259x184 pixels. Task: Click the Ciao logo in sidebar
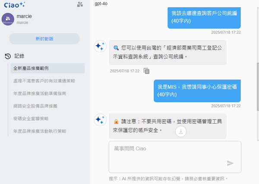click(x=15, y=5)
